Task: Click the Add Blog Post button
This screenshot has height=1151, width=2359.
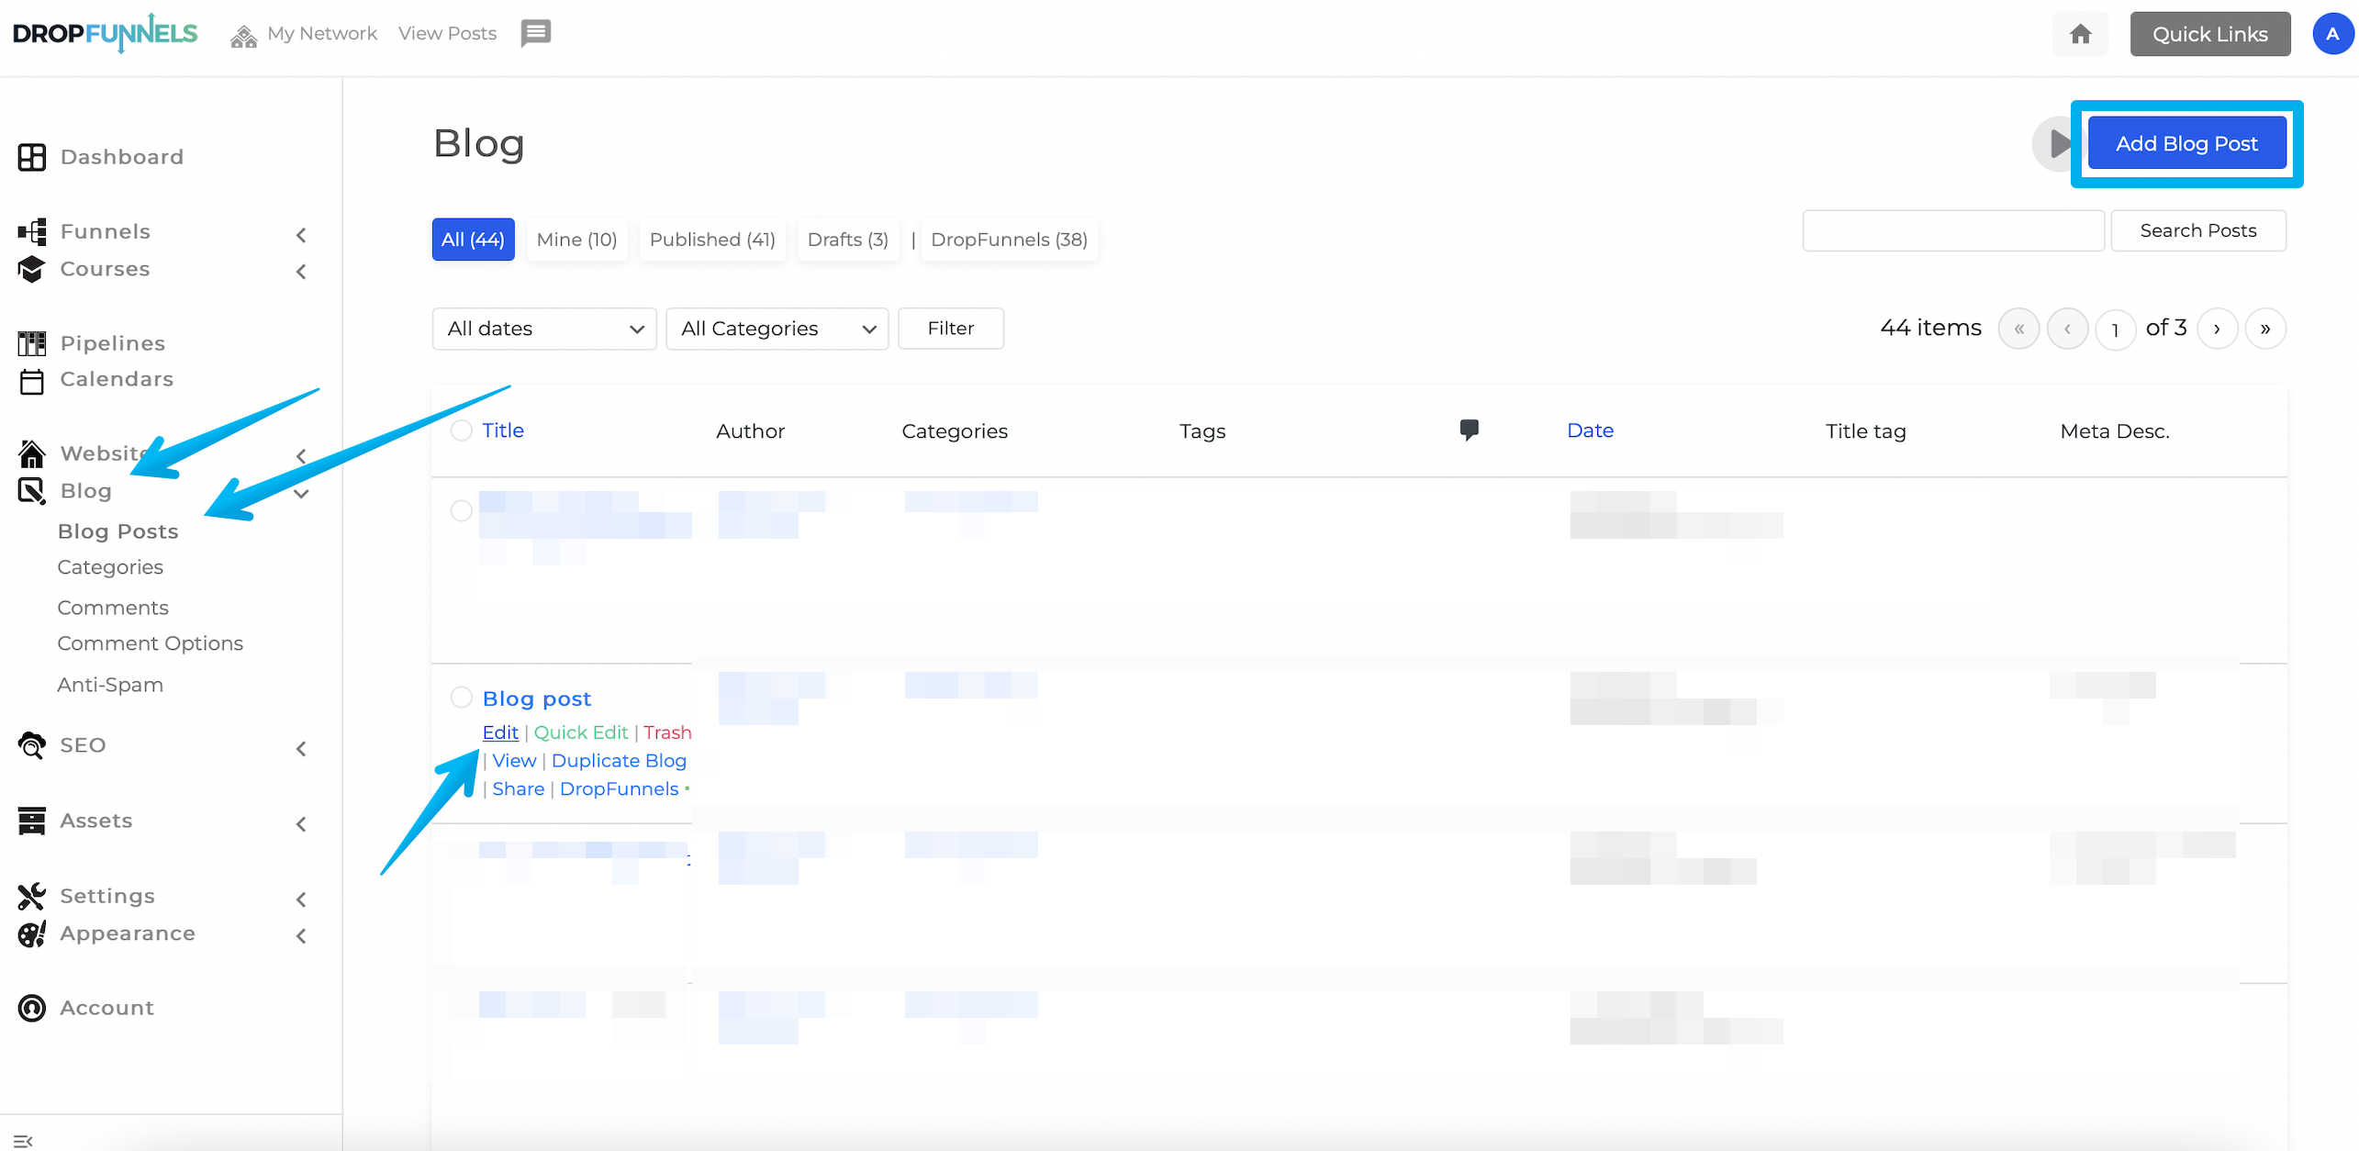Action: click(2186, 143)
